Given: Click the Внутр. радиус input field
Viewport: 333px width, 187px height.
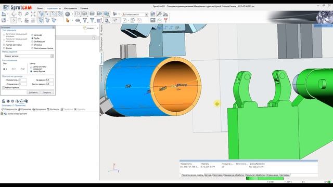Looking at the screenshot, I should coord(50,84).
